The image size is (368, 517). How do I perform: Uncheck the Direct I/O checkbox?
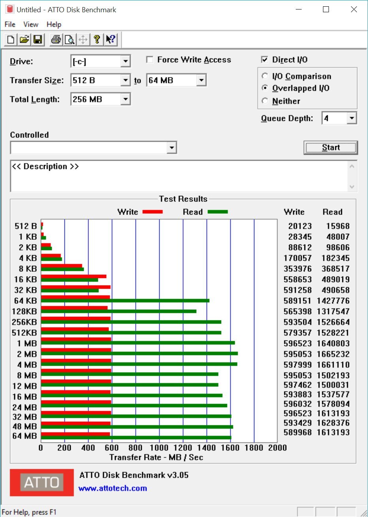265,60
